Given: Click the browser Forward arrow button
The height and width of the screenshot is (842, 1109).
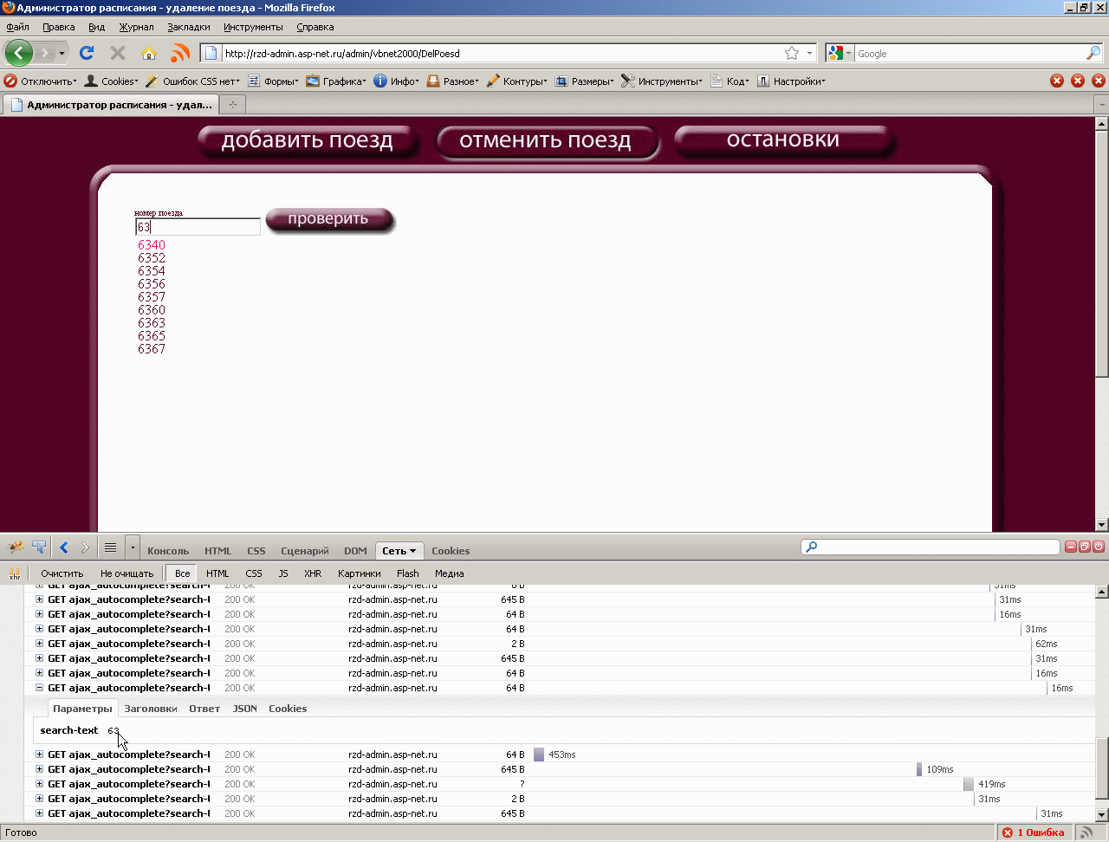Looking at the screenshot, I should [45, 53].
